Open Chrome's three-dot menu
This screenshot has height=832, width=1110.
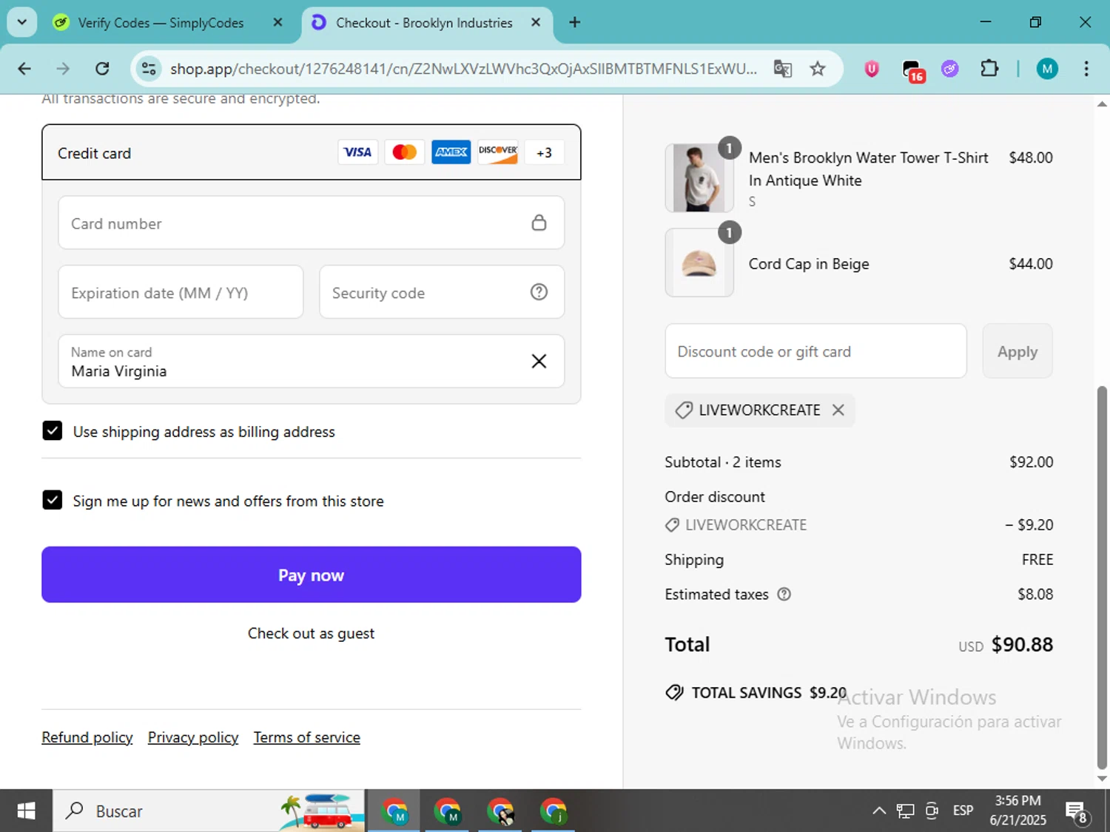pos(1086,69)
